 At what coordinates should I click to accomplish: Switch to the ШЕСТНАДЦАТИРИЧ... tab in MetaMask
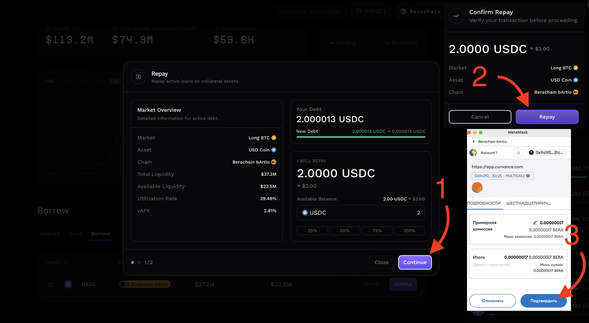[529, 203]
